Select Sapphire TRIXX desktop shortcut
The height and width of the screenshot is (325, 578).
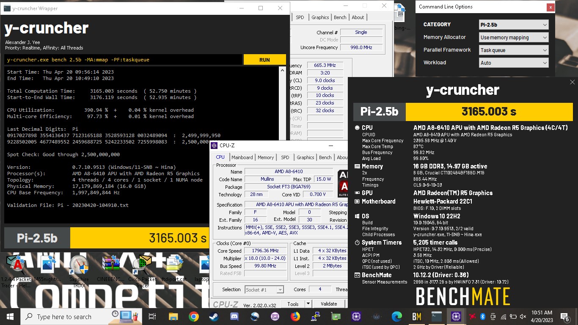79,271
